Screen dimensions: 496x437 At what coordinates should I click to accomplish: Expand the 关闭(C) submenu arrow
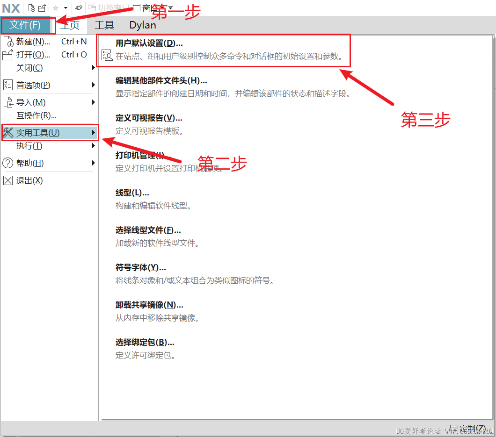coord(93,68)
